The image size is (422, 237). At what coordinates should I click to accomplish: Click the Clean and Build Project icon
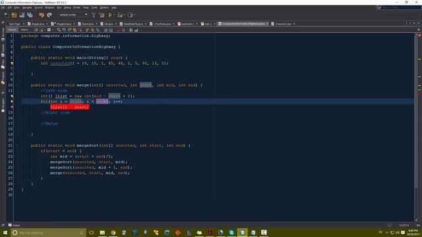102,14
